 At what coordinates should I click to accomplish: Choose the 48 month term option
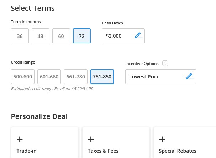pos(41,36)
